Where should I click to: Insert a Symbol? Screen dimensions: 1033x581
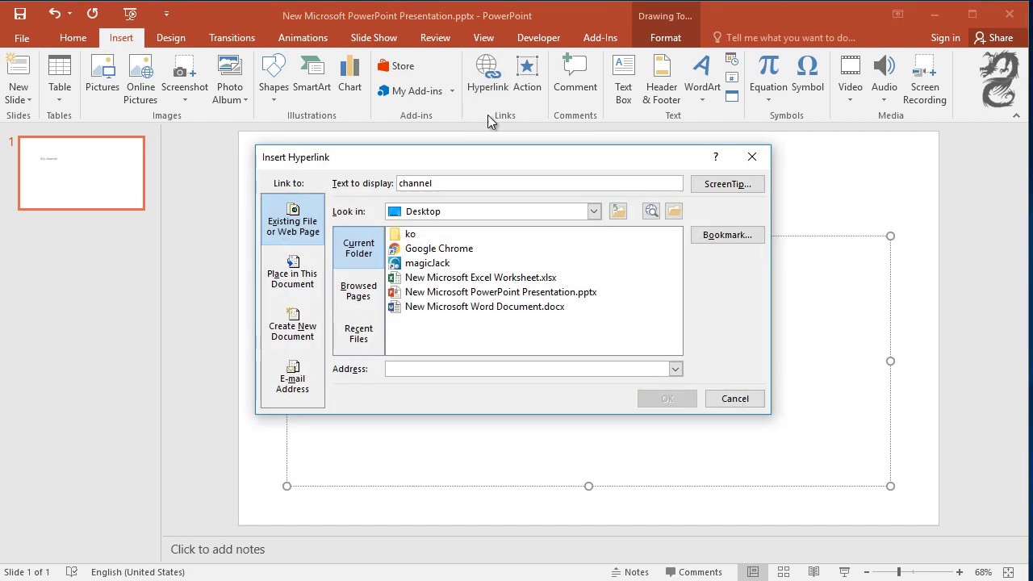[807, 74]
